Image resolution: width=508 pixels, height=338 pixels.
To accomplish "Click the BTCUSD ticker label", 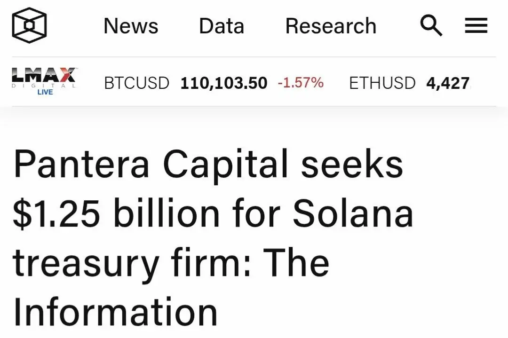I will [x=136, y=83].
